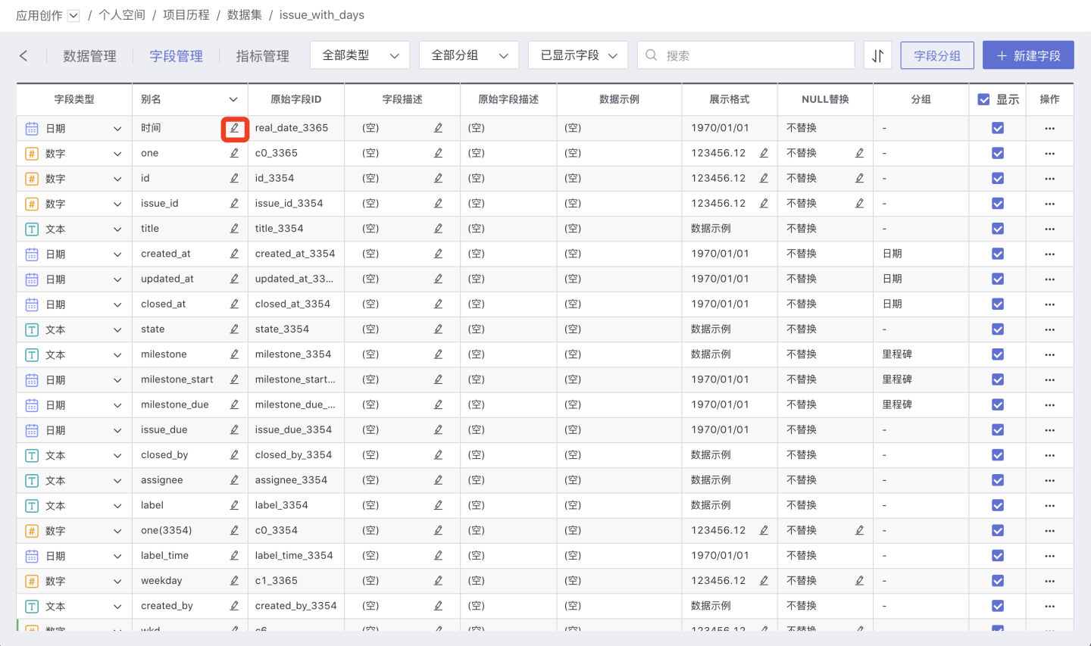The width and height of the screenshot is (1091, 646).
Task: Click the sort order icon beside search
Action: click(877, 55)
